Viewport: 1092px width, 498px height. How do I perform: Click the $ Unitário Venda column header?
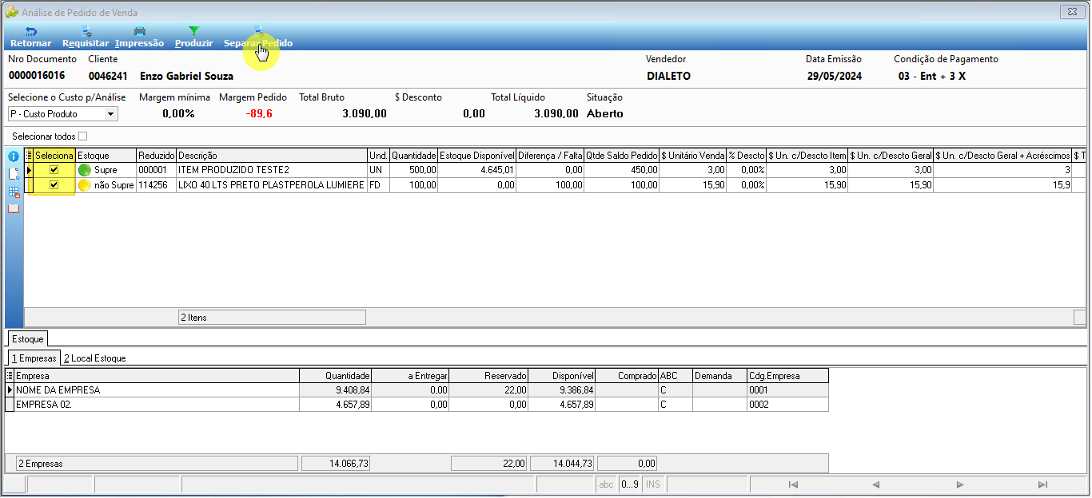click(693, 156)
